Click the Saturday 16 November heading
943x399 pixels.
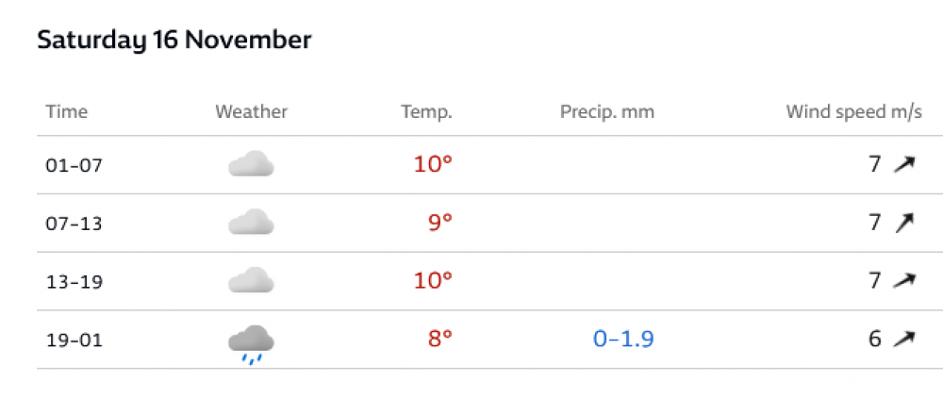(x=174, y=41)
